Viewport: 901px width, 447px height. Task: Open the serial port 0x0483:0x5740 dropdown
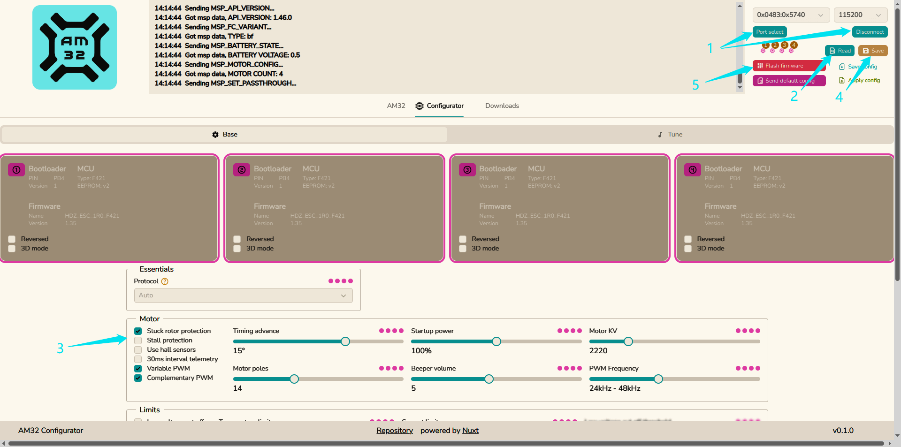791,15
